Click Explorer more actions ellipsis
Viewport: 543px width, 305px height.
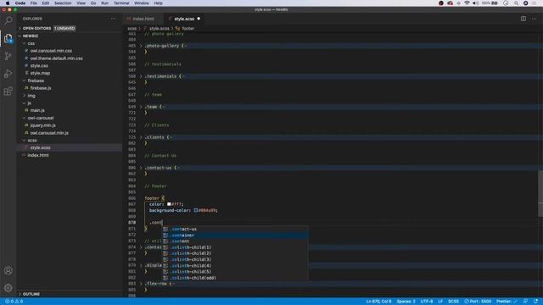pos(113,19)
